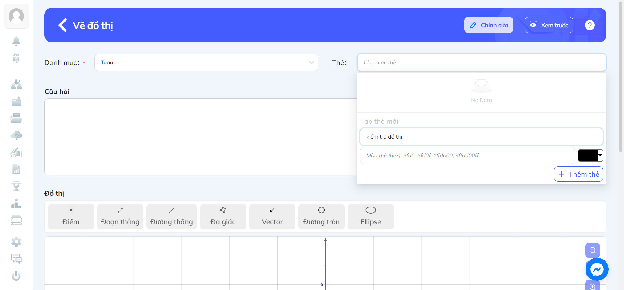Zoom out the graph with minus magnifier
624x290 pixels.
pyautogui.click(x=592, y=250)
